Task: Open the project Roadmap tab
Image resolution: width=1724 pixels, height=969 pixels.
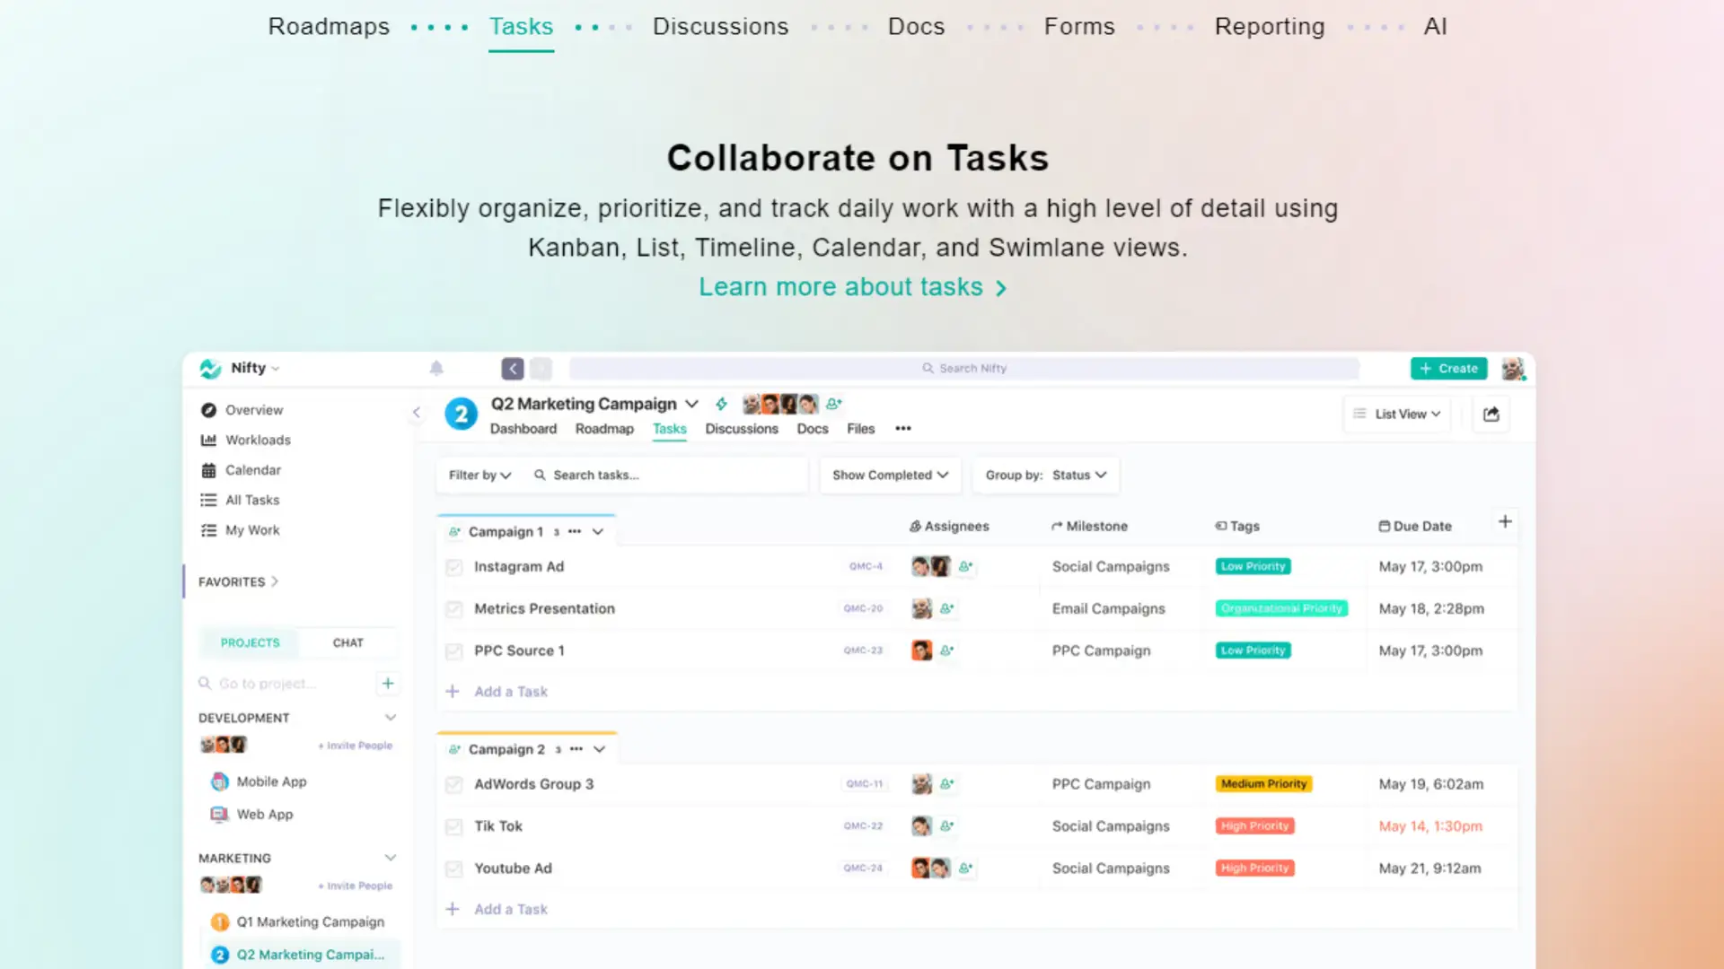Action: click(604, 429)
